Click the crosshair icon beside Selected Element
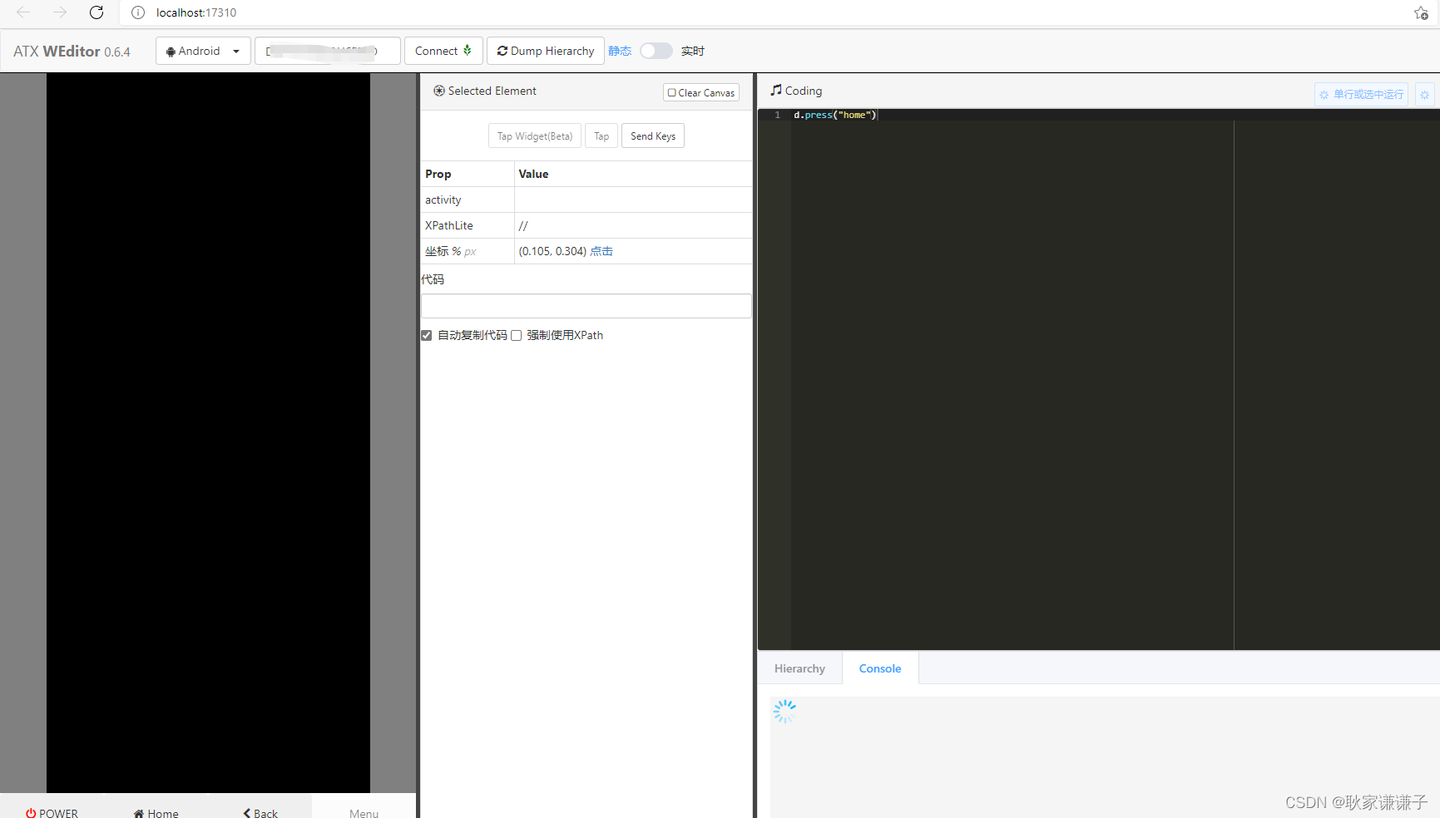1440x818 pixels. point(439,91)
